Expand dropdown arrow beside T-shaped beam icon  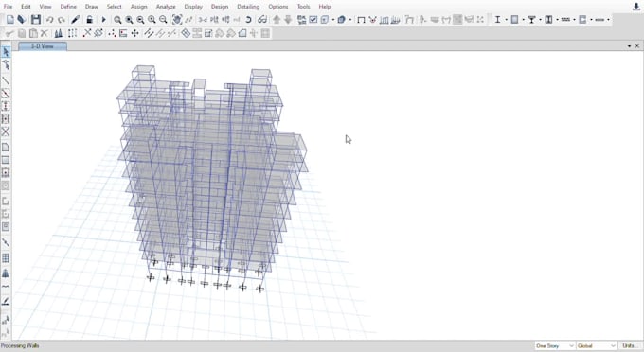(540, 19)
